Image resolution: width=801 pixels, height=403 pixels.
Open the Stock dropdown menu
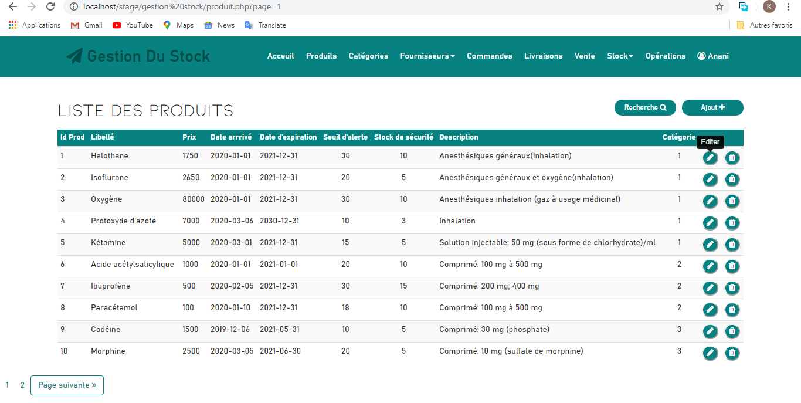coord(620,56)
